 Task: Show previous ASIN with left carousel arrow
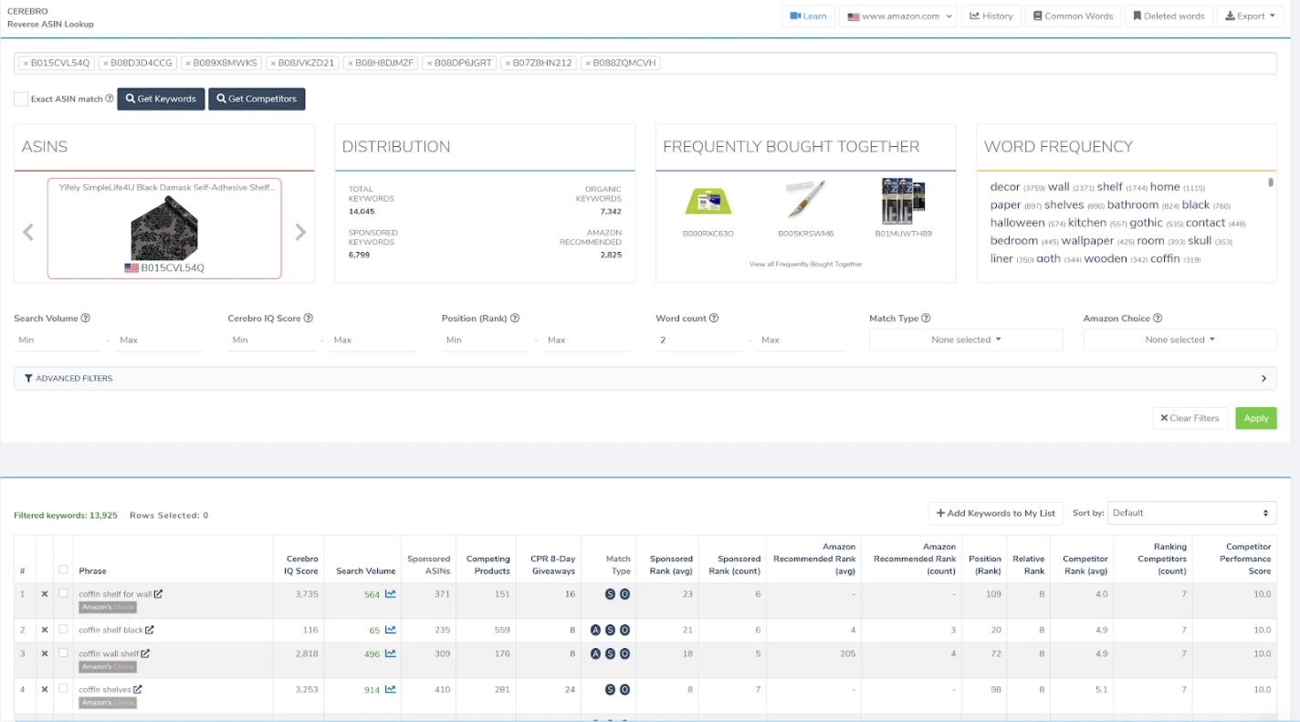click(28, 233)
